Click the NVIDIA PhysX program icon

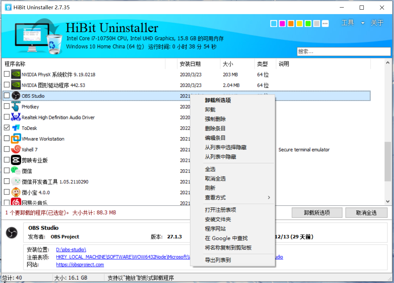[x=16, y=74]
